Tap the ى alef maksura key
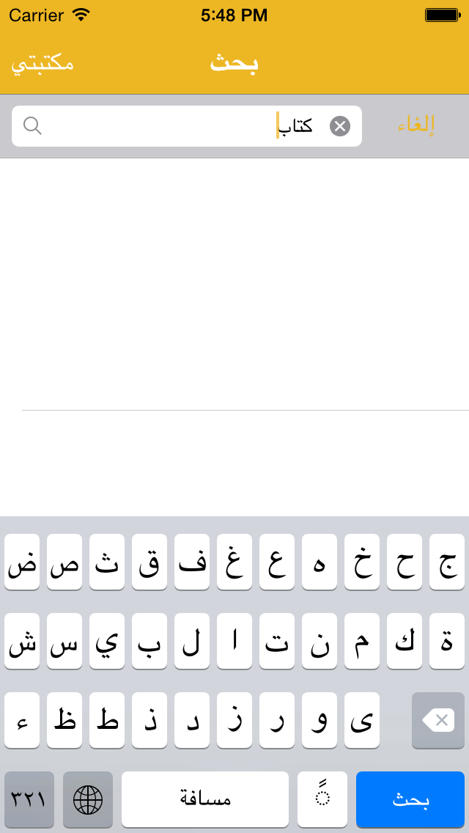This screenshot has height=833, width=469. pos(362,720)
